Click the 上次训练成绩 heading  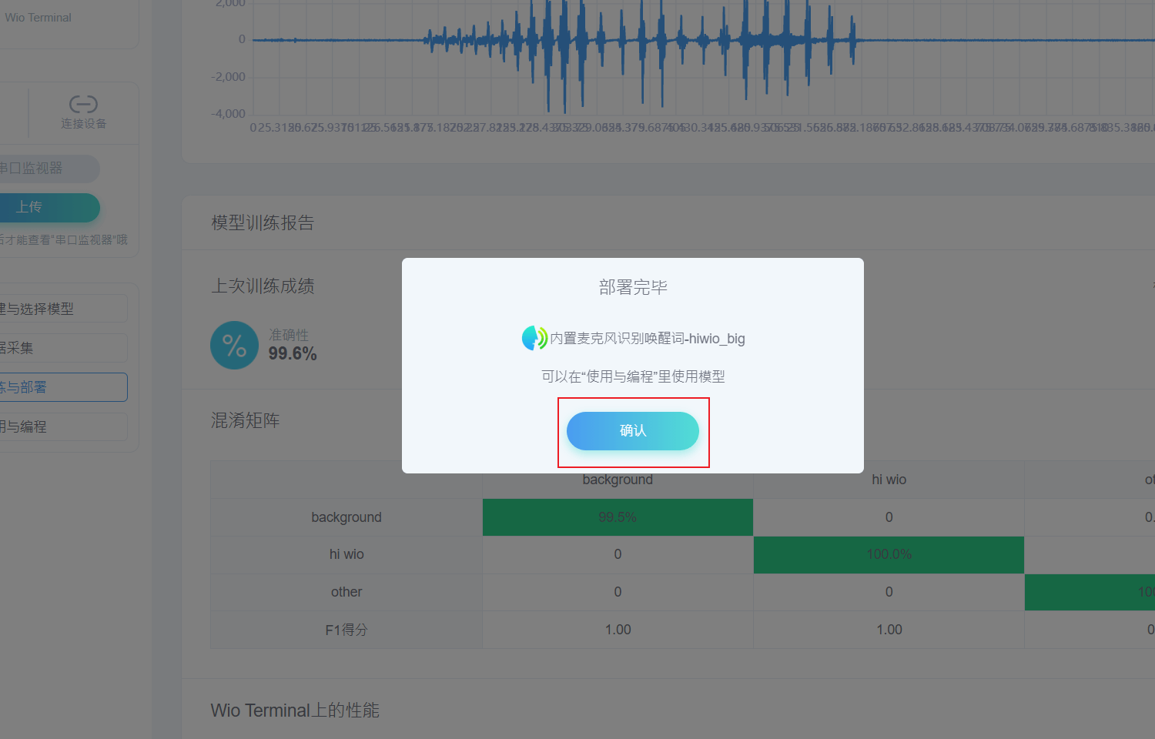tap(263, 286)
